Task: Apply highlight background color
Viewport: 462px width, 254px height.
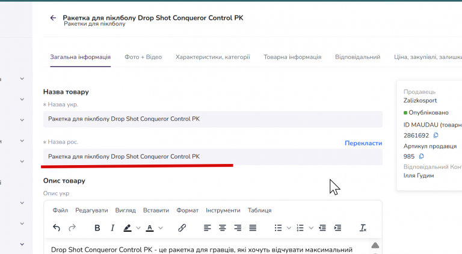Action: click(128, 228)
